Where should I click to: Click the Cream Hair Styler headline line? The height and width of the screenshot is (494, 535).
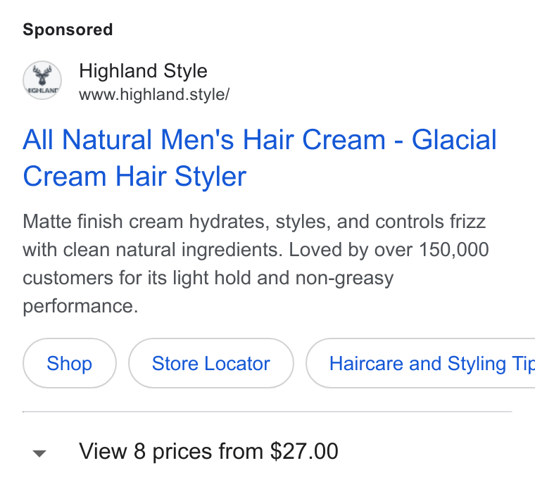(x=134, y=177)
